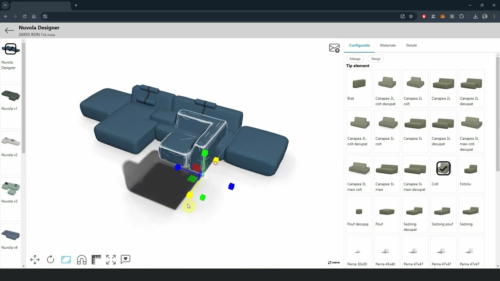Toggle the highlighted frame view icon
Screen dimensions: 500x281
[x=66, y=260]
